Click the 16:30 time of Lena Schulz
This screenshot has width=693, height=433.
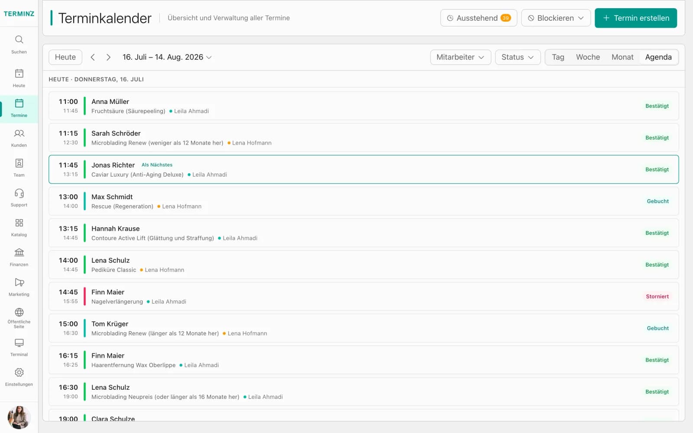pos(68,387)
